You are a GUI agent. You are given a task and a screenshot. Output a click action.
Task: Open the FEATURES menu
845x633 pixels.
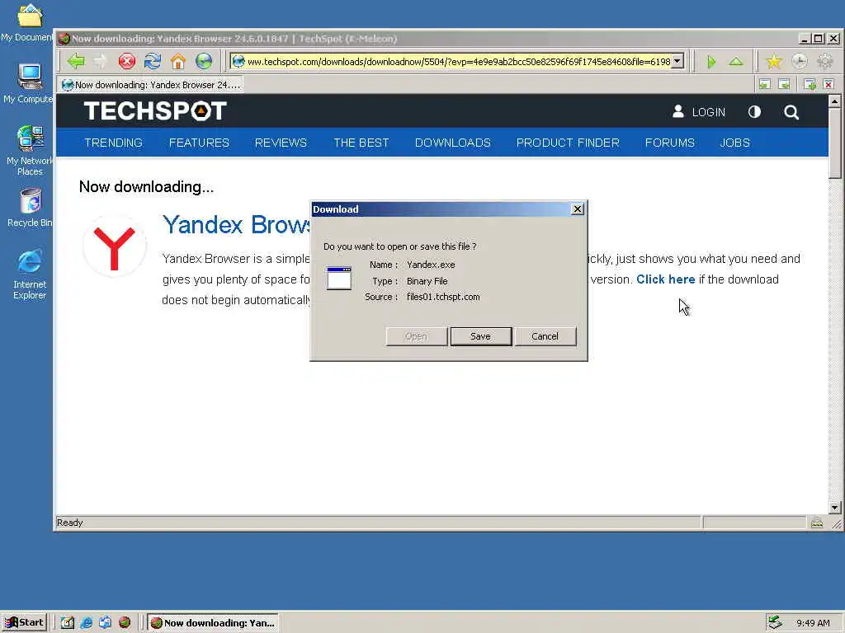click(x=199, y=143)
